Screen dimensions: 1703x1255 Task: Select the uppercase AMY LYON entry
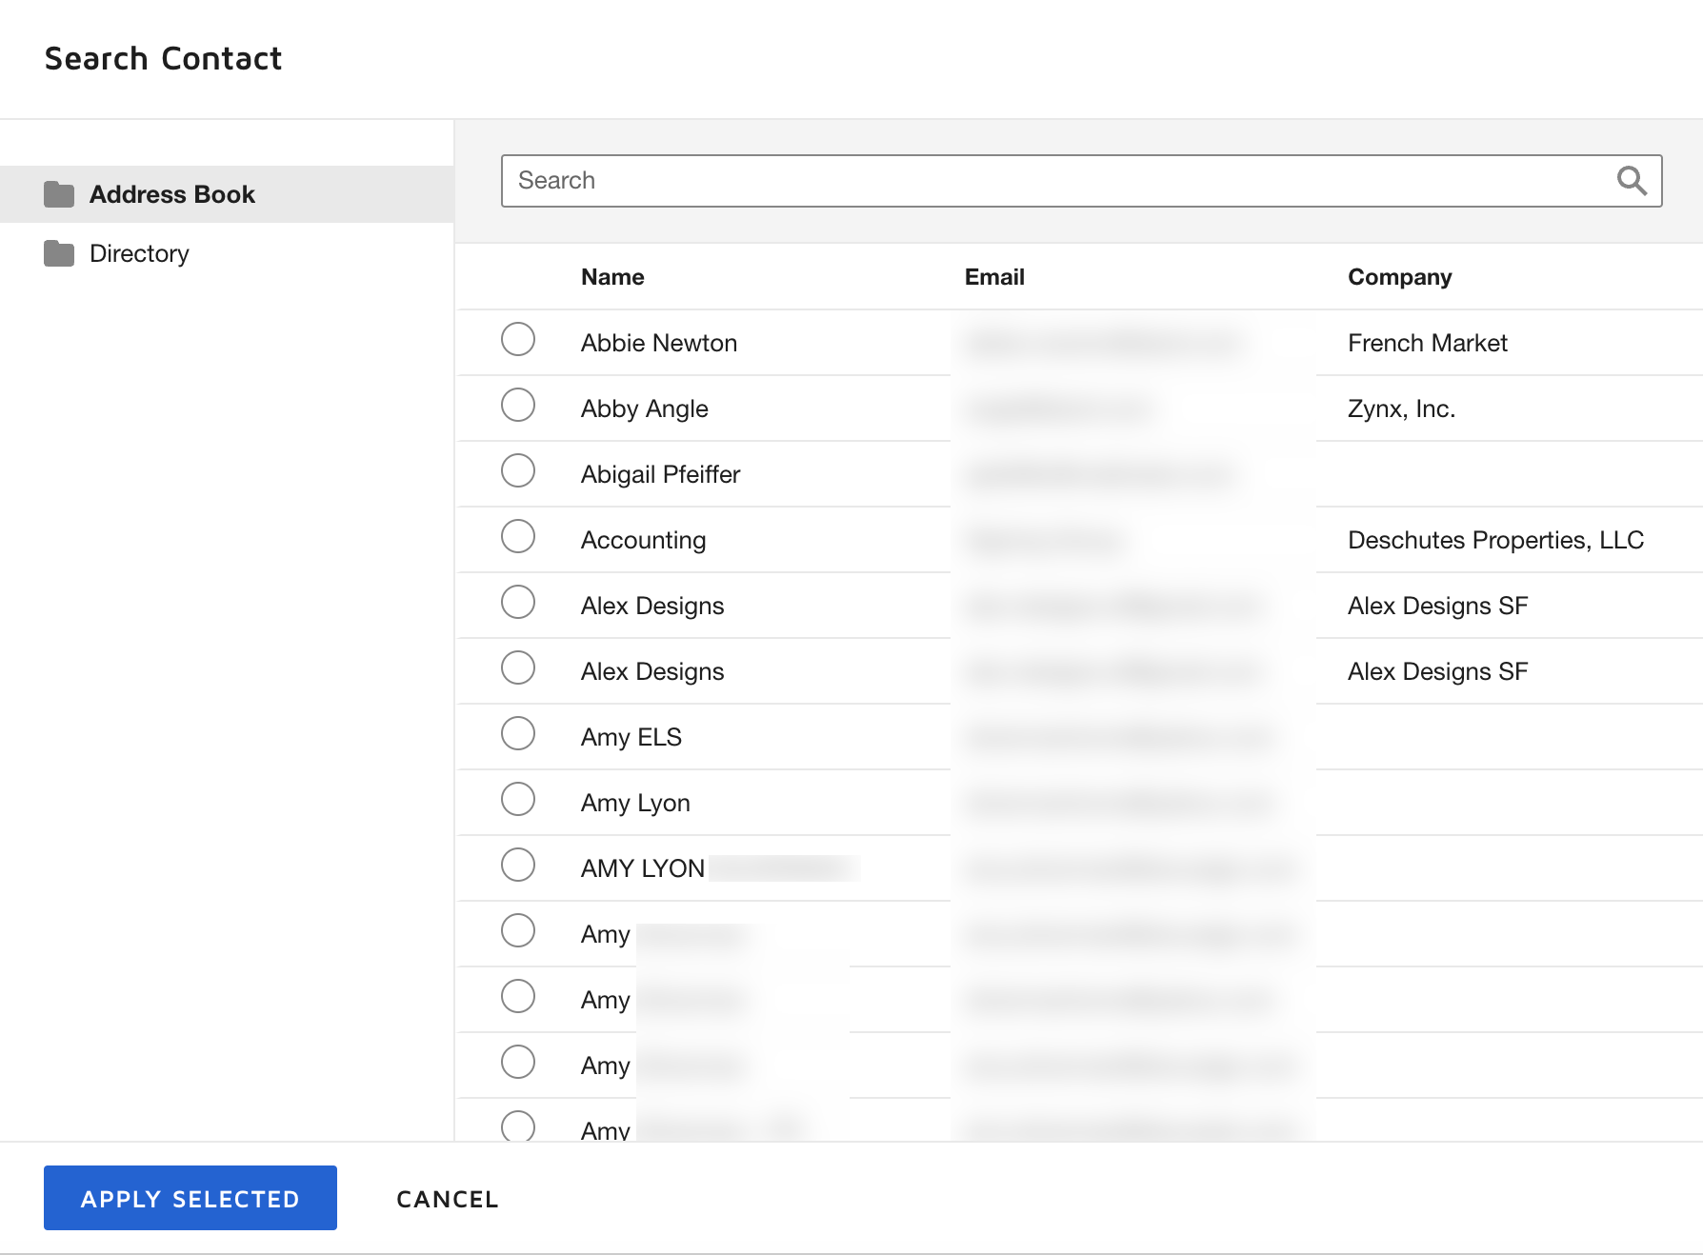point(517,865)
